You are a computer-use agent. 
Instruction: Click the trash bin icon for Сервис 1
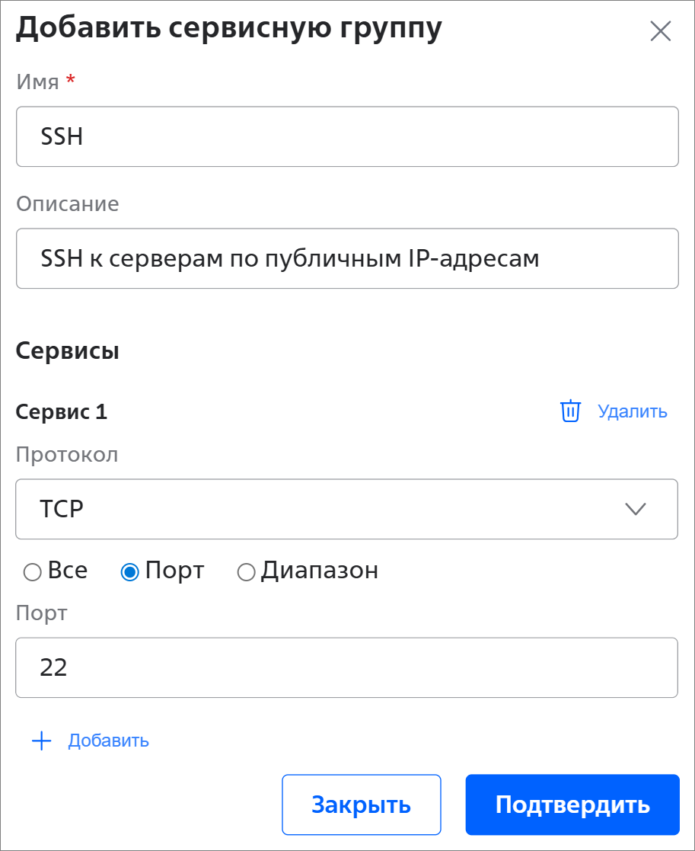(x=570, y=411)
